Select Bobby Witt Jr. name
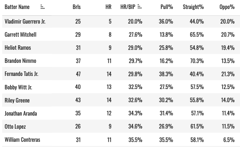Image resolution: width=240 pixels, height=147 pixels. point(18,87)
